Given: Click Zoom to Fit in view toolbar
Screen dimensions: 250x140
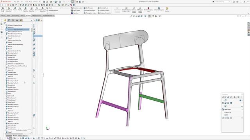Looking at the screenshot, I should click(x=131, y=16).
